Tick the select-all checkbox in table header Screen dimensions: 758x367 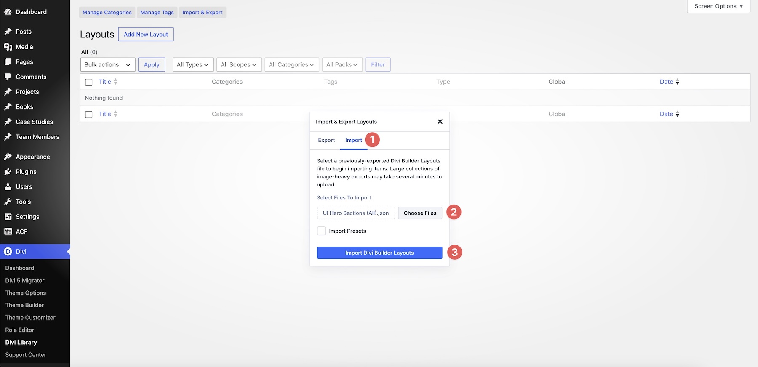coord(89,82)
